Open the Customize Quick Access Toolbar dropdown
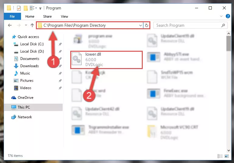 click(x=40, y=8)
